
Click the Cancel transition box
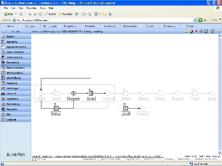click(x=125, y=108)
